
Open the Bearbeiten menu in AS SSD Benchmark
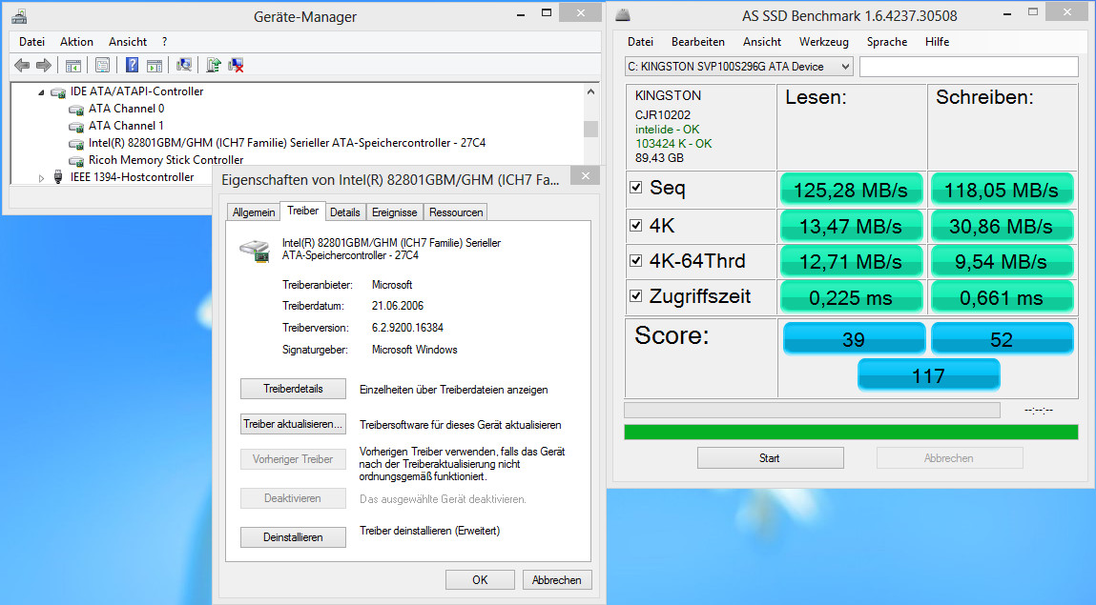point(698,42)
